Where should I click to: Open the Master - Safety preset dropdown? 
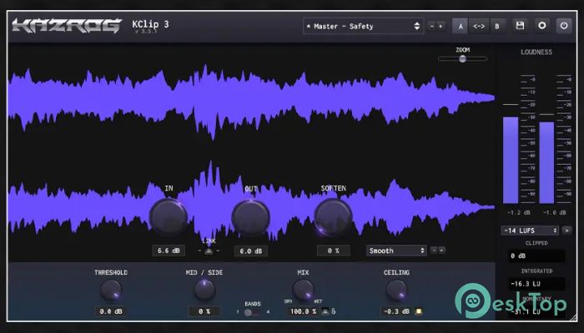(363, 26)
